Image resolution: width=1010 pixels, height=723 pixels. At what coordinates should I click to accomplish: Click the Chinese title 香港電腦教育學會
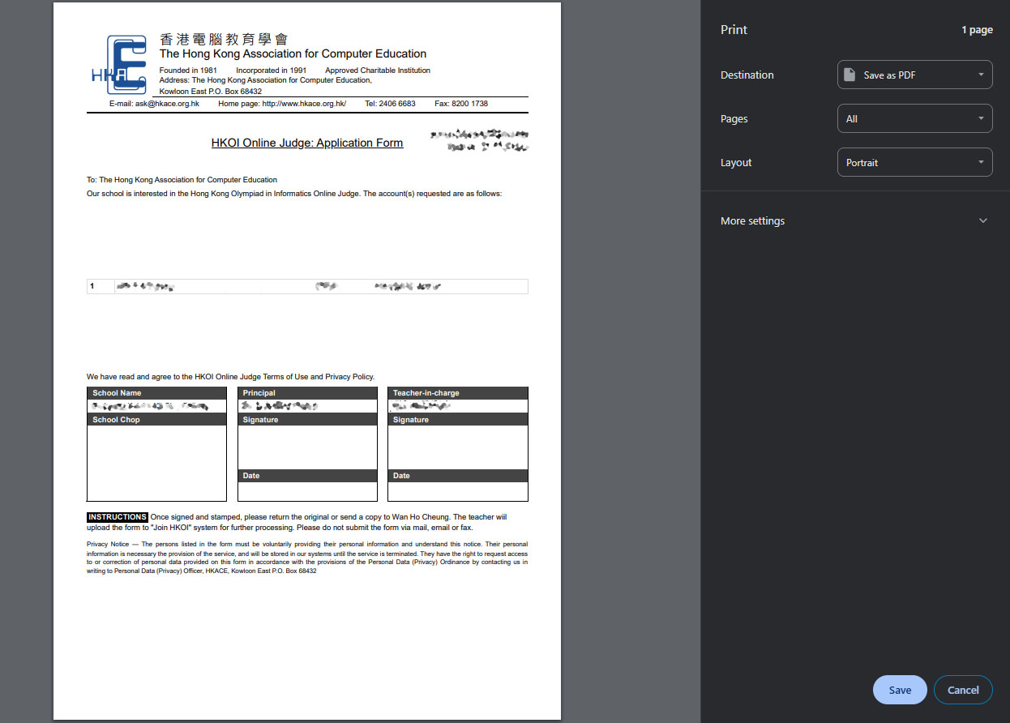224,39
